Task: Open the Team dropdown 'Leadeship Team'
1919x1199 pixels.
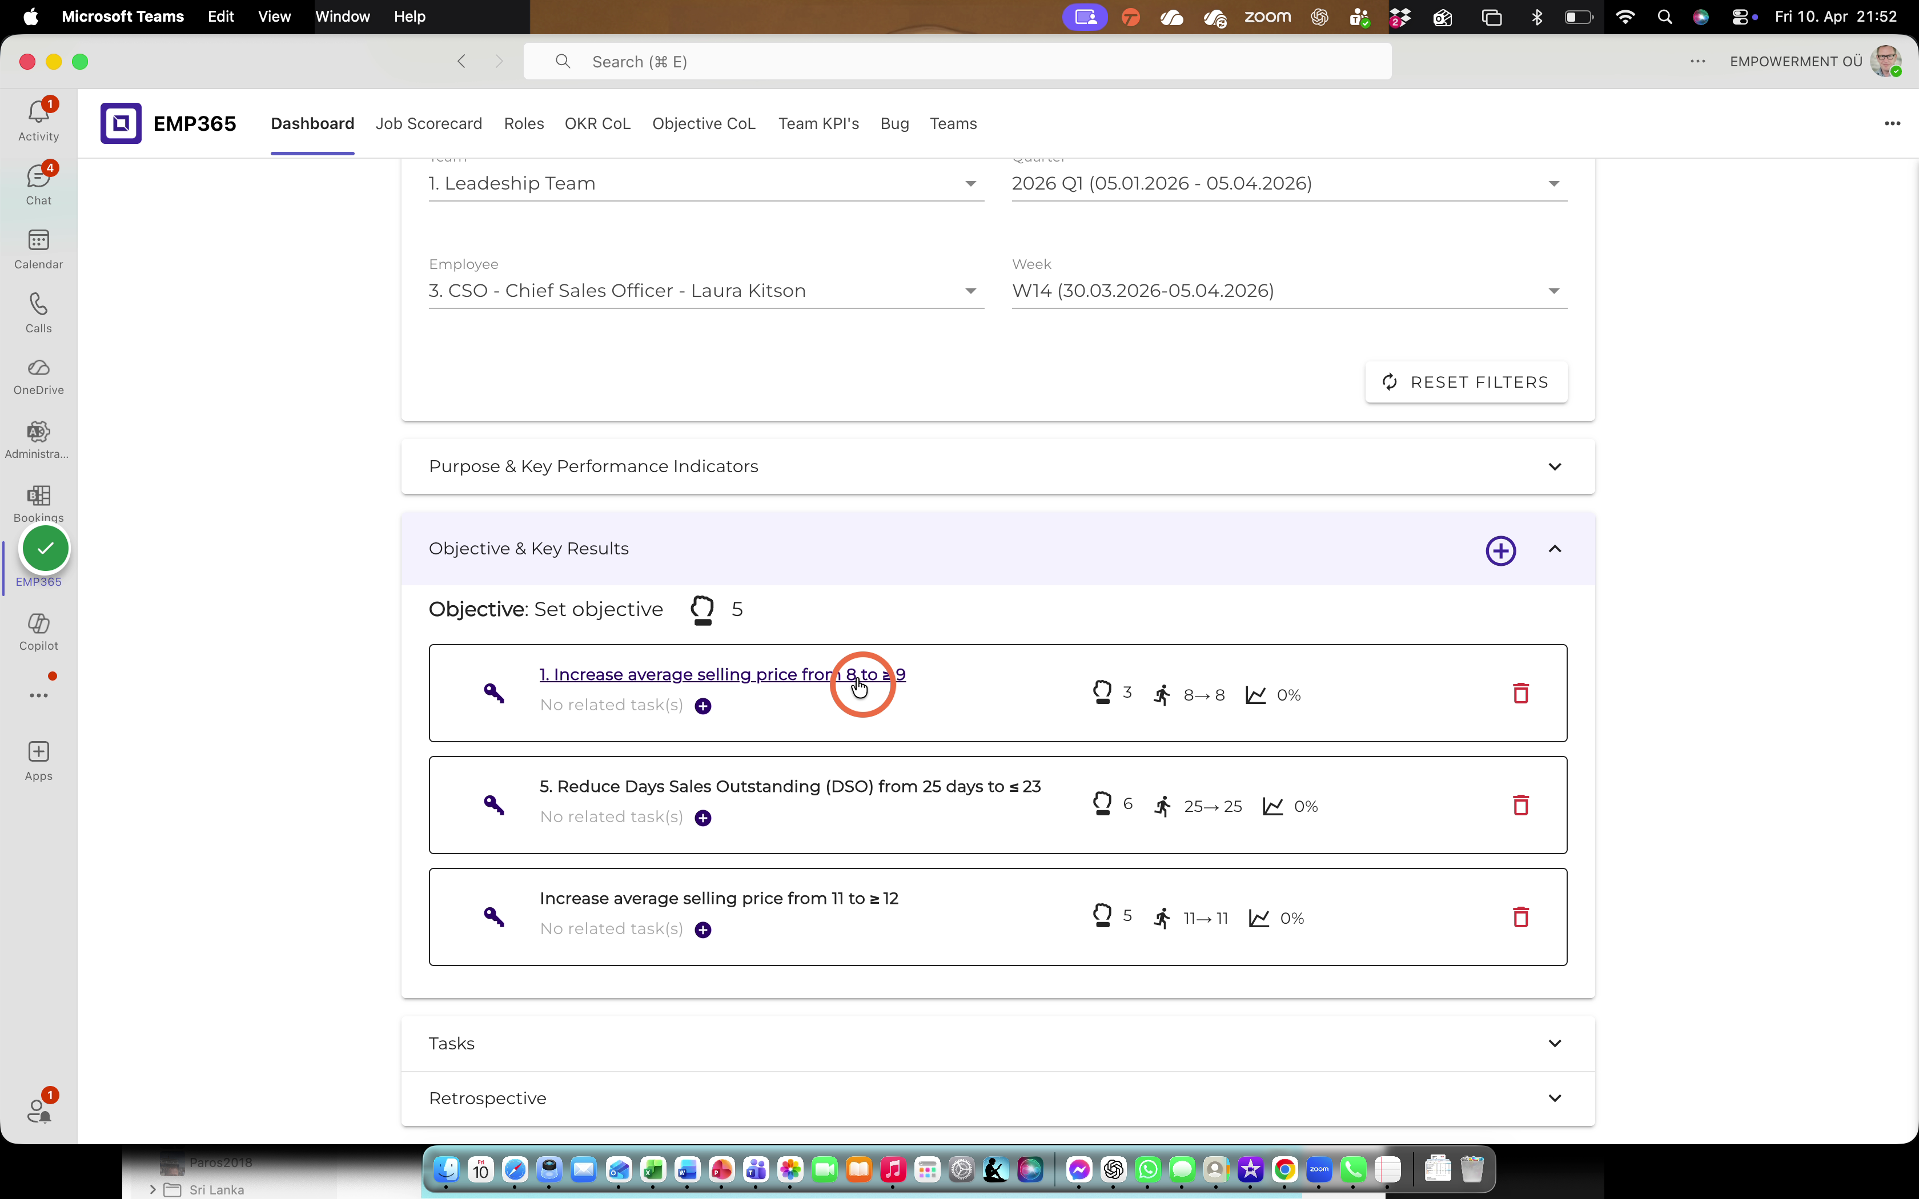Action: pos(706,183)
